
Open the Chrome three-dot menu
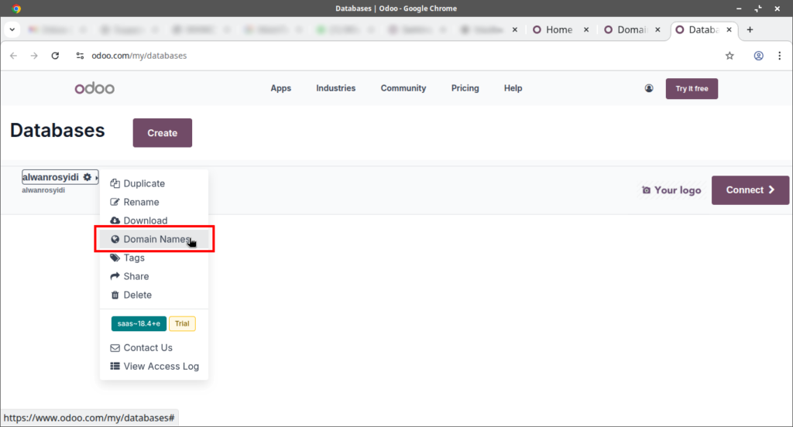point(780,56)
